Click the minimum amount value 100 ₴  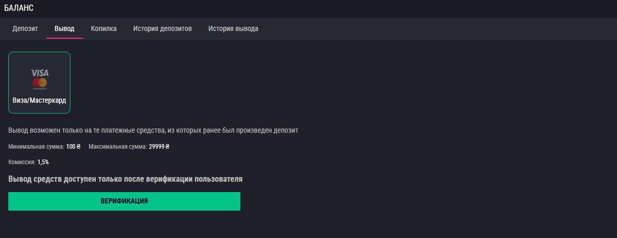73,147
